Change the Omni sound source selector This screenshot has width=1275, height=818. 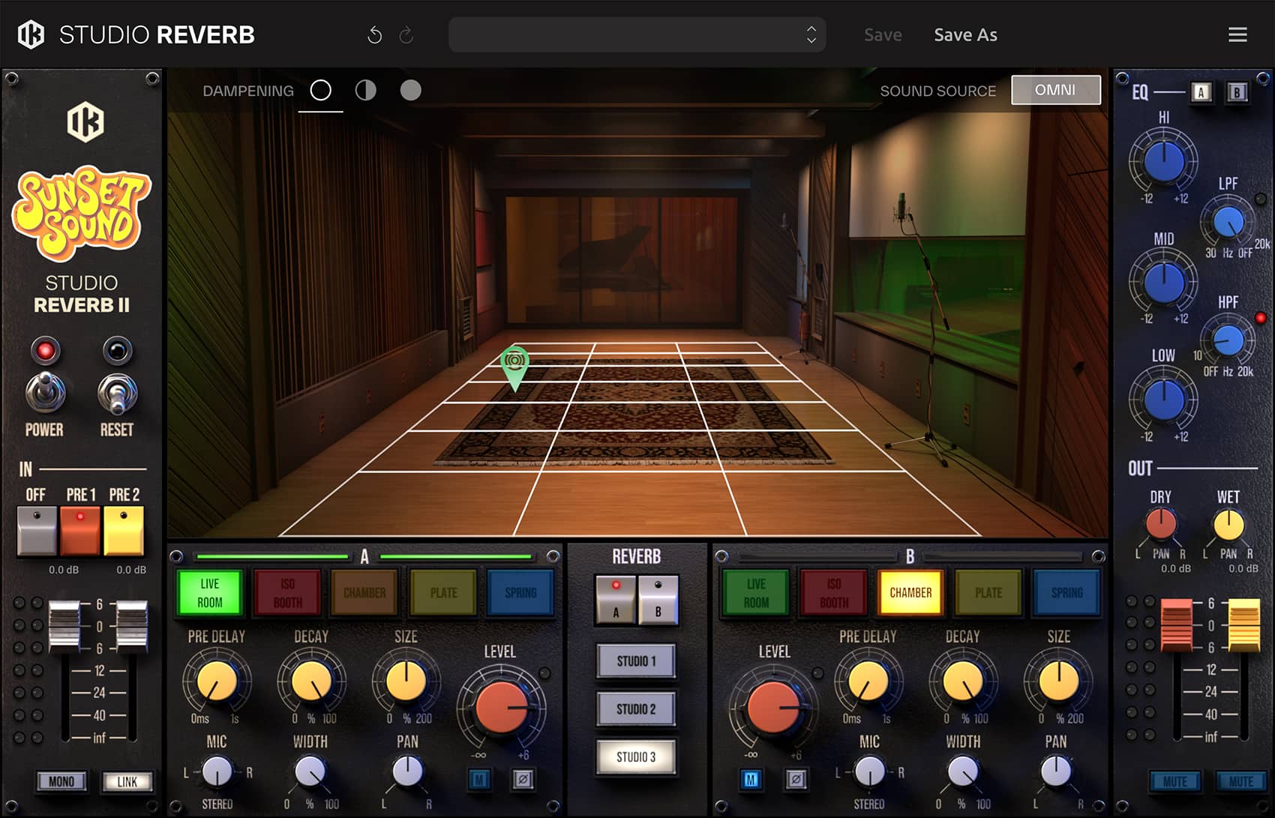[x=1055, y=90]
